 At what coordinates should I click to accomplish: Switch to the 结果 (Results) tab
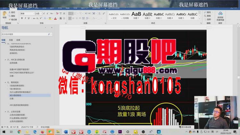point(18,40)
